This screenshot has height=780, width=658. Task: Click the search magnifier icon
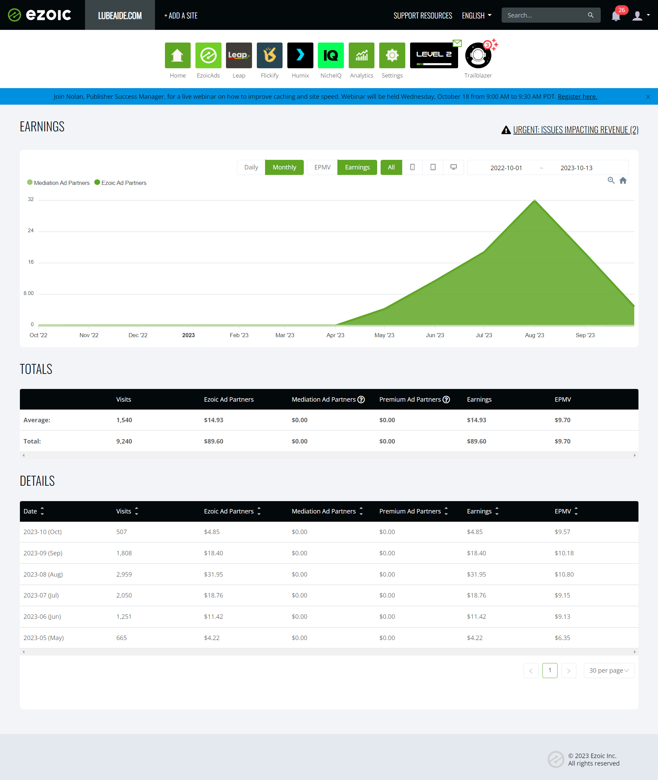(x=590, y=15)
